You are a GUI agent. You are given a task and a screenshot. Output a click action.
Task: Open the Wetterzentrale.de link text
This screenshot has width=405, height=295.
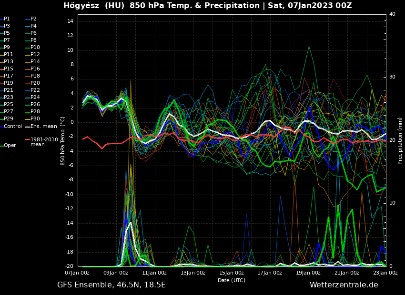pyautogui.click(x=344, y=285)
